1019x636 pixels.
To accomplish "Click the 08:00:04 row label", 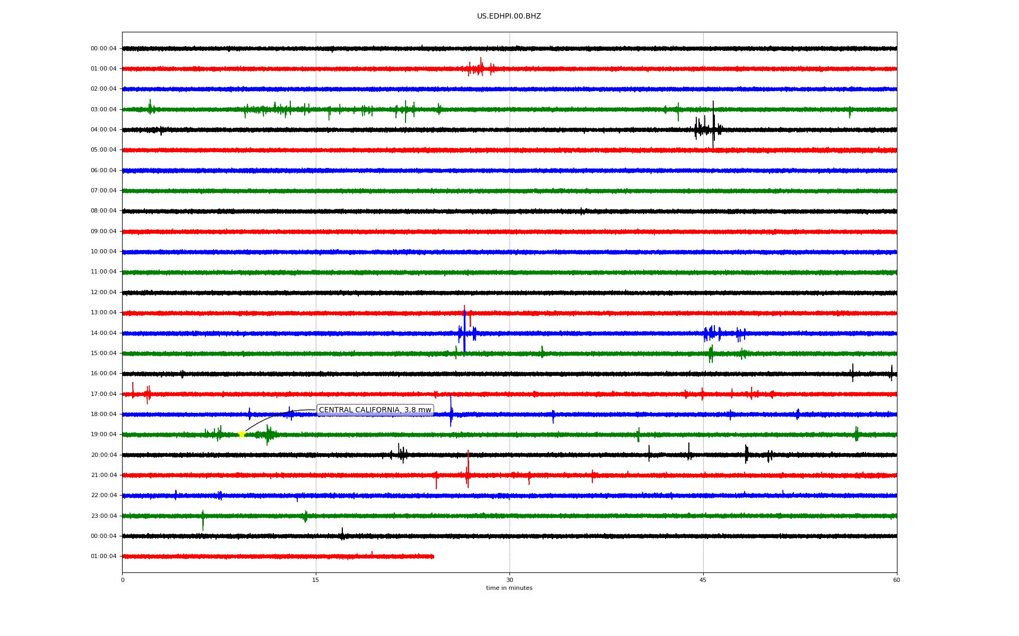I will pyautogui.click(x=103, y=211).
